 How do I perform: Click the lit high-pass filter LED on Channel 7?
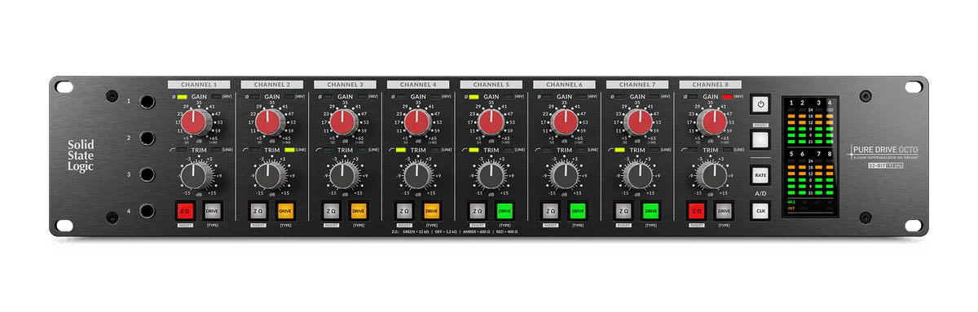(x=619, y=150)
